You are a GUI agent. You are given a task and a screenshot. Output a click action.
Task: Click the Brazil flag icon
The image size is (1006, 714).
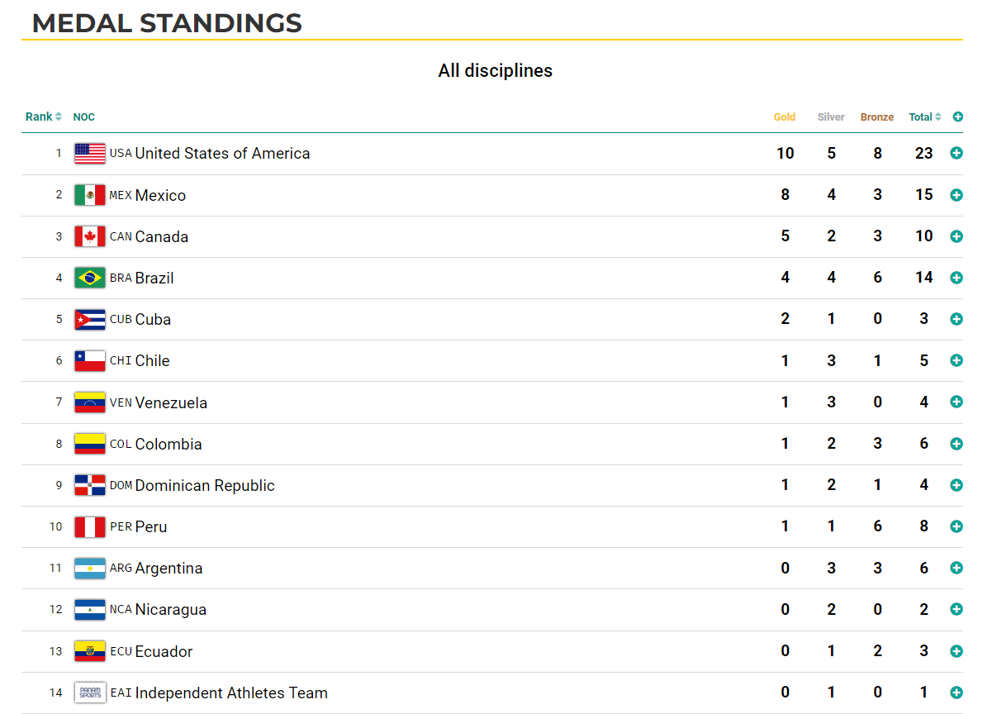point(90,278)
